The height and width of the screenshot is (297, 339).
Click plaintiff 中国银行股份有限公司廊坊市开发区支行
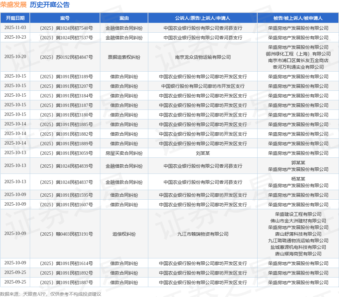[203, 86]
